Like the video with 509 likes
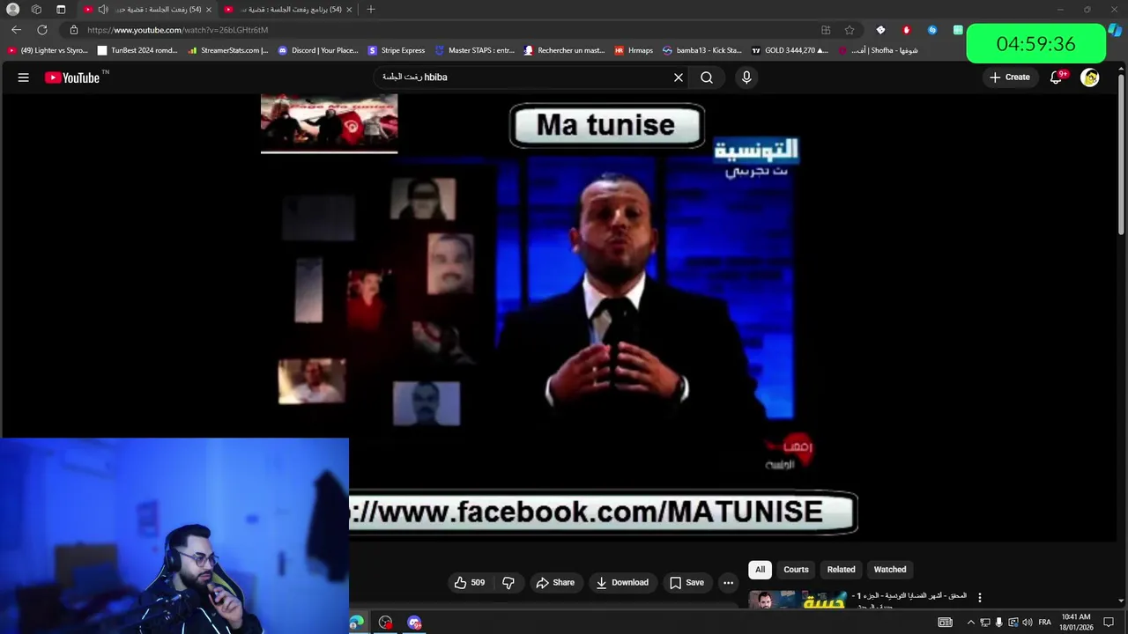The image size is (1128, 634). [x=470, y=583]
